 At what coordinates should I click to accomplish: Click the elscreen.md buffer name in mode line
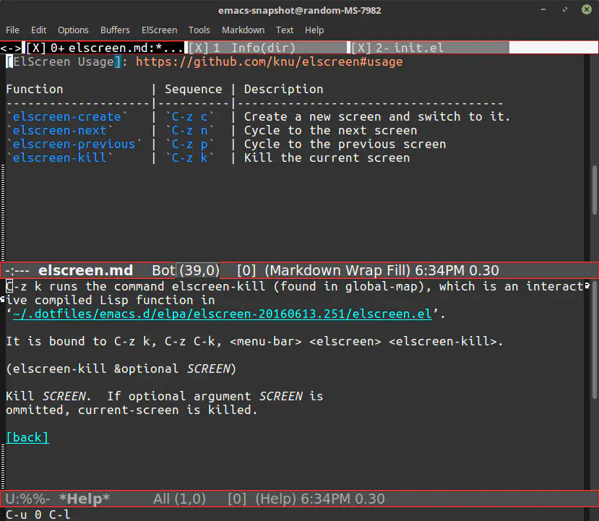(85, 271)
